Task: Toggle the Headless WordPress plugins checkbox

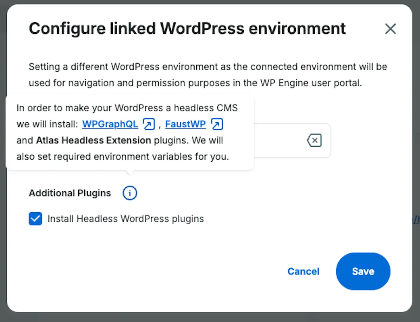Action: (35, 218)
